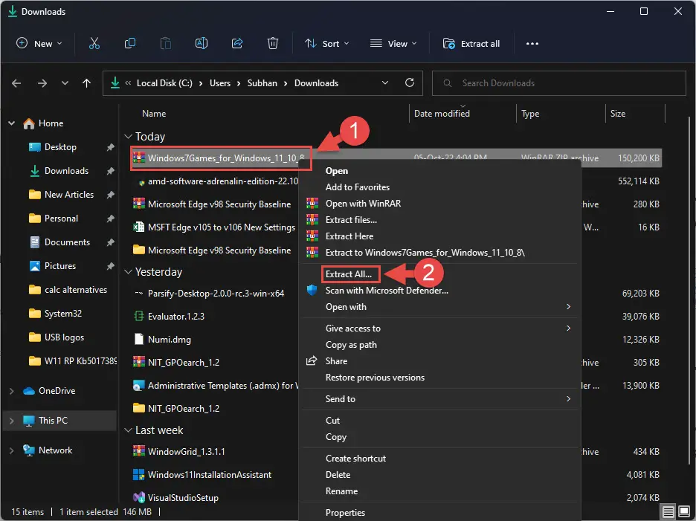This screenshot has width=696, height=521.
Task: Choose Copy as path
Action: 440,345
